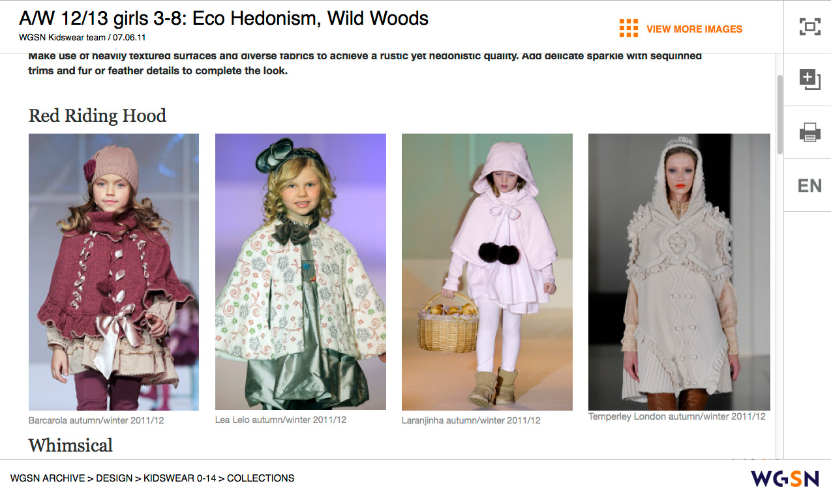Open the Laranjinha hooded cape image
The width and height of the screenshot is (831, 492).
click(487, 272)
